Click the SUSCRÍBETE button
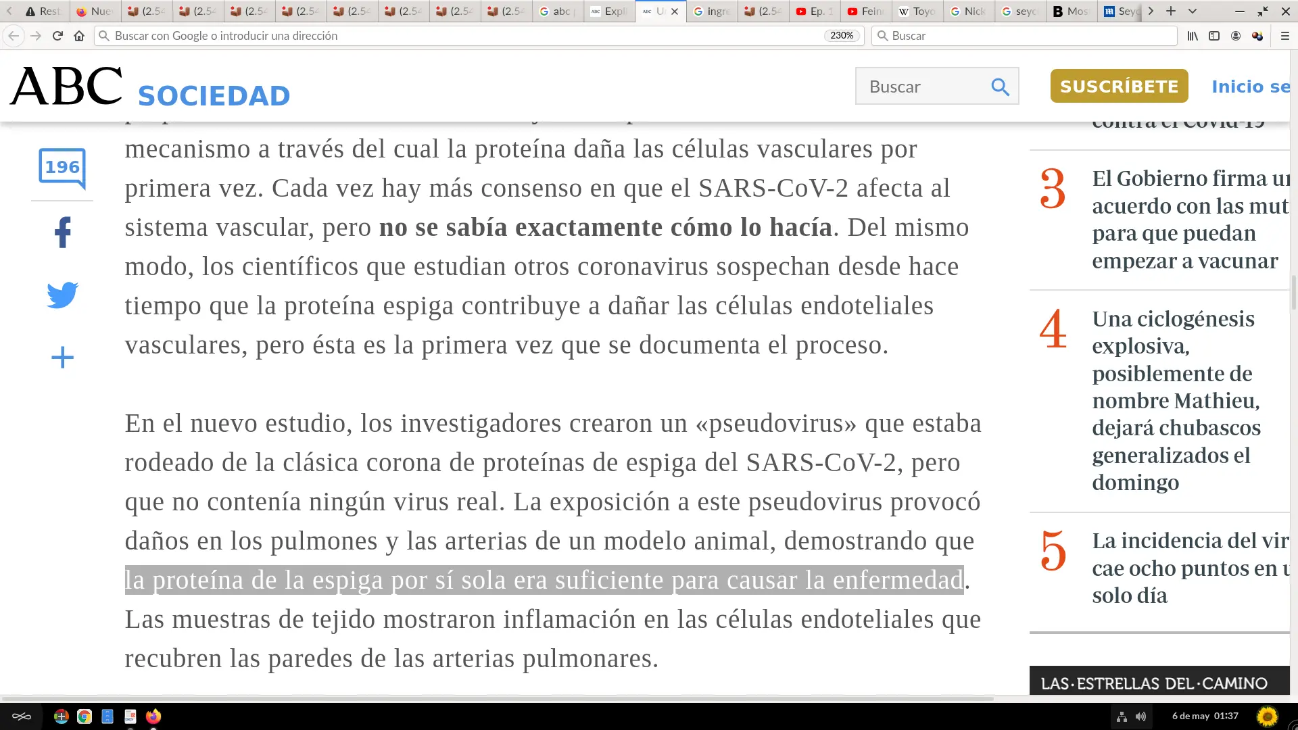 coord(1119,86)
